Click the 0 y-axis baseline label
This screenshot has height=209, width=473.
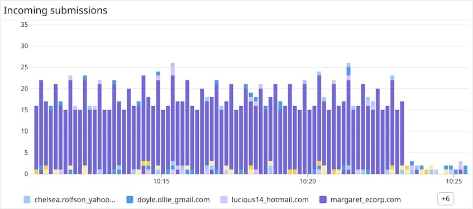(x=26, y=174)
